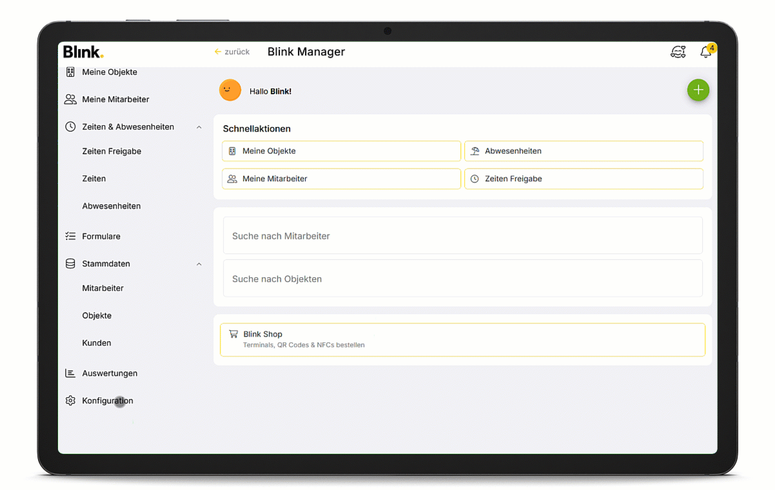Select Zeiten Freigabe in the sidebar

click(112, 152)
